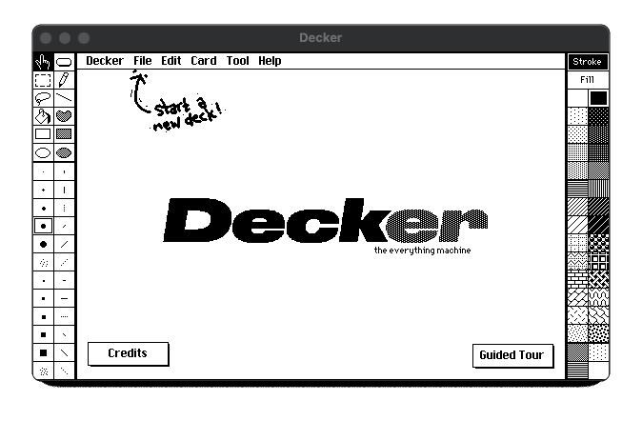Screen dimensions: 642x421
Task: Select the Lasso tool
Action: pos(43,98)
